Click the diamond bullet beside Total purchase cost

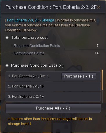tap(7, 38)
